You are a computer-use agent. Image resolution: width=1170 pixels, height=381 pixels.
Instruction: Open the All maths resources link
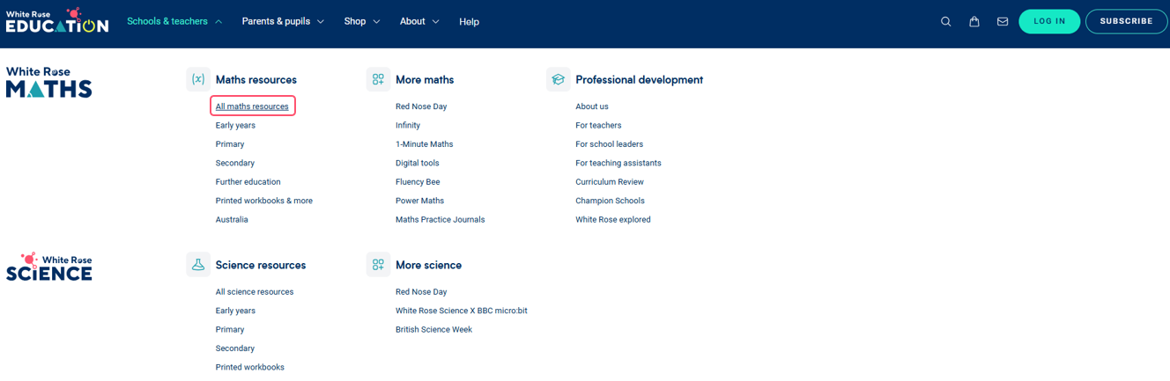pyautogui.click(x=252, y=106)
